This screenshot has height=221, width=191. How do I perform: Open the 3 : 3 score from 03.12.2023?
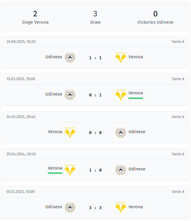click(x=95, y=207)
